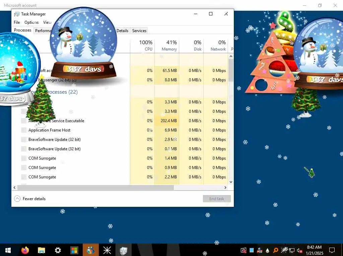
Task: Click the muted volume tray icon
Action: (x=299, y=250)
